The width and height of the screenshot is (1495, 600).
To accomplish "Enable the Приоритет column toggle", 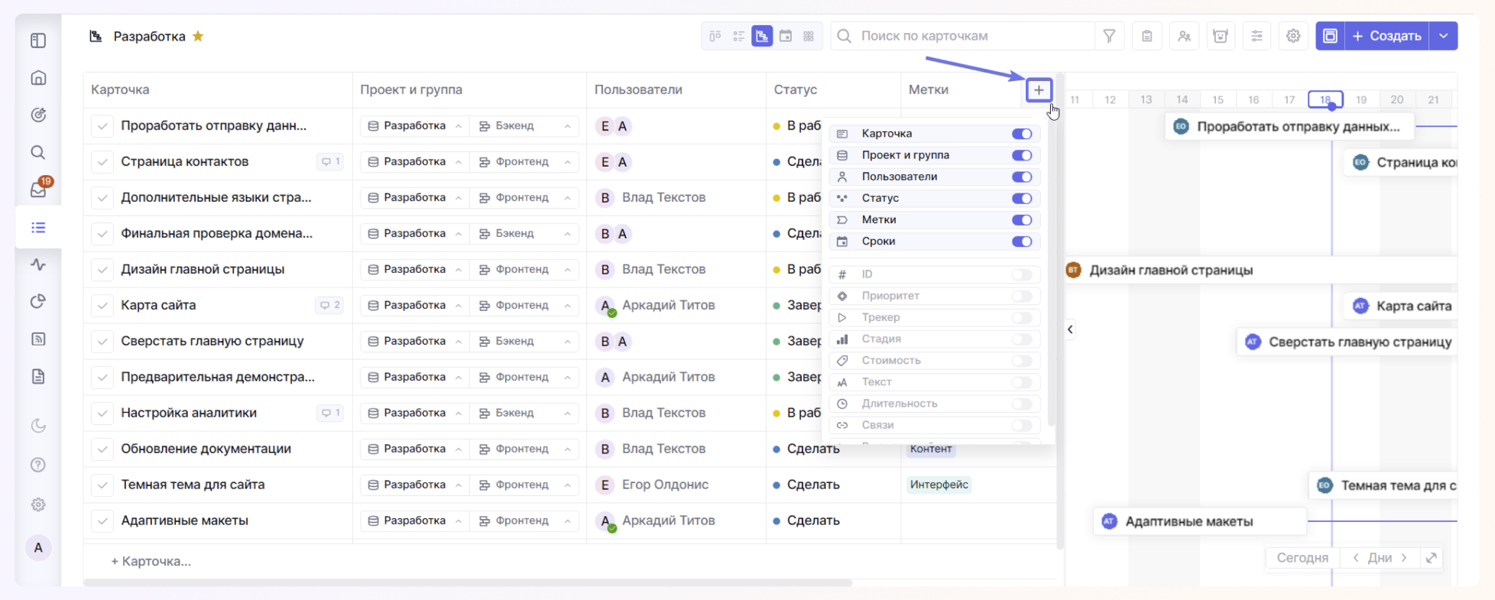I will pyautogui.click(x=1021, y=296).
